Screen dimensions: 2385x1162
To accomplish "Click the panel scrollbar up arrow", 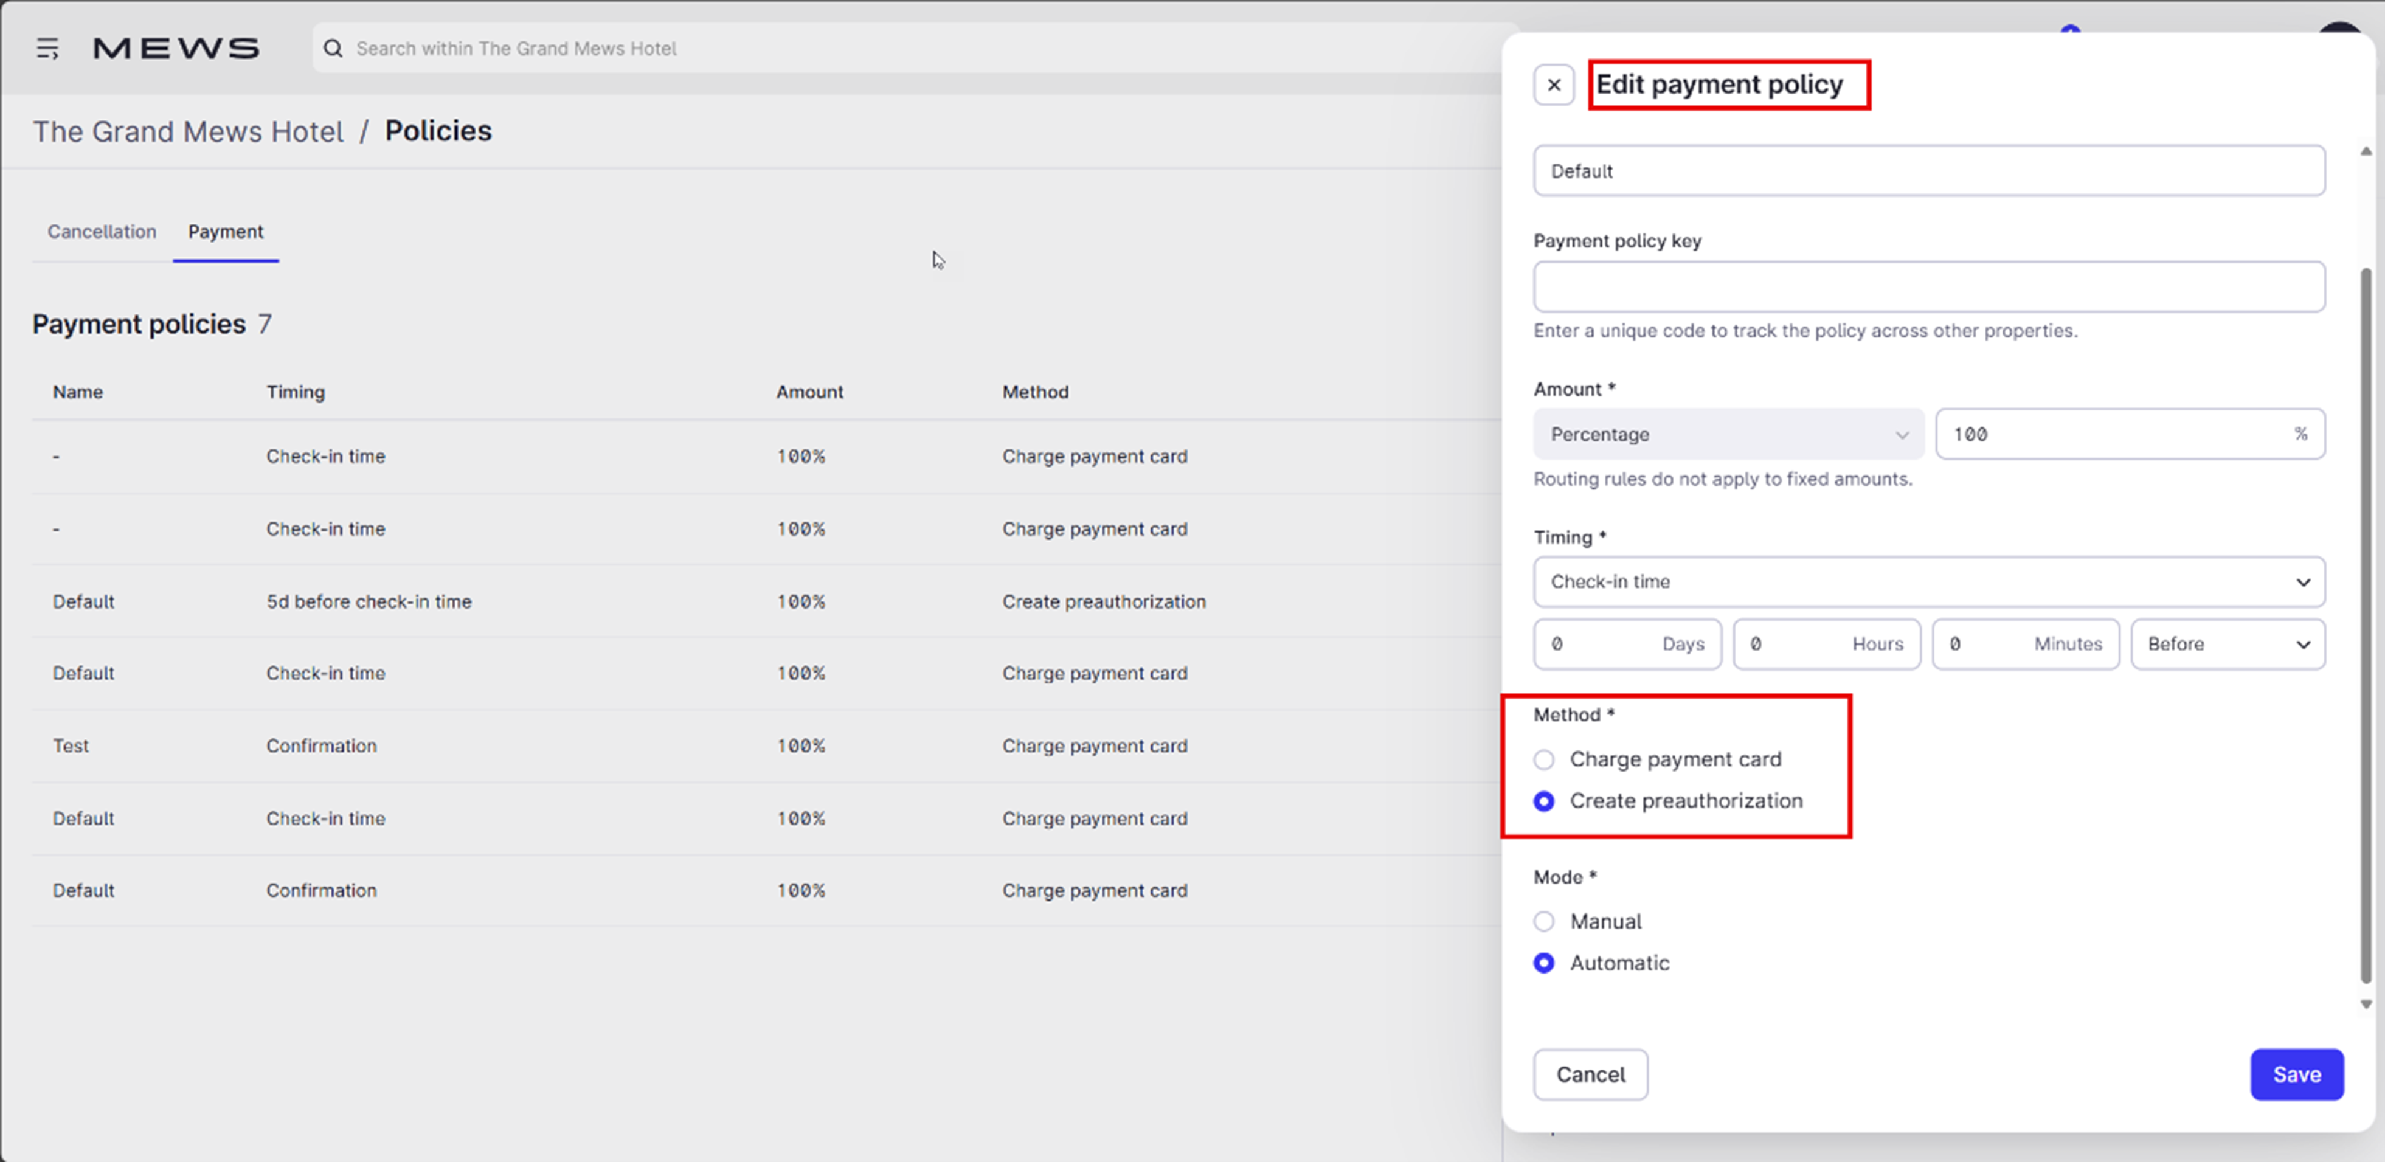I will click(2366, 151).
